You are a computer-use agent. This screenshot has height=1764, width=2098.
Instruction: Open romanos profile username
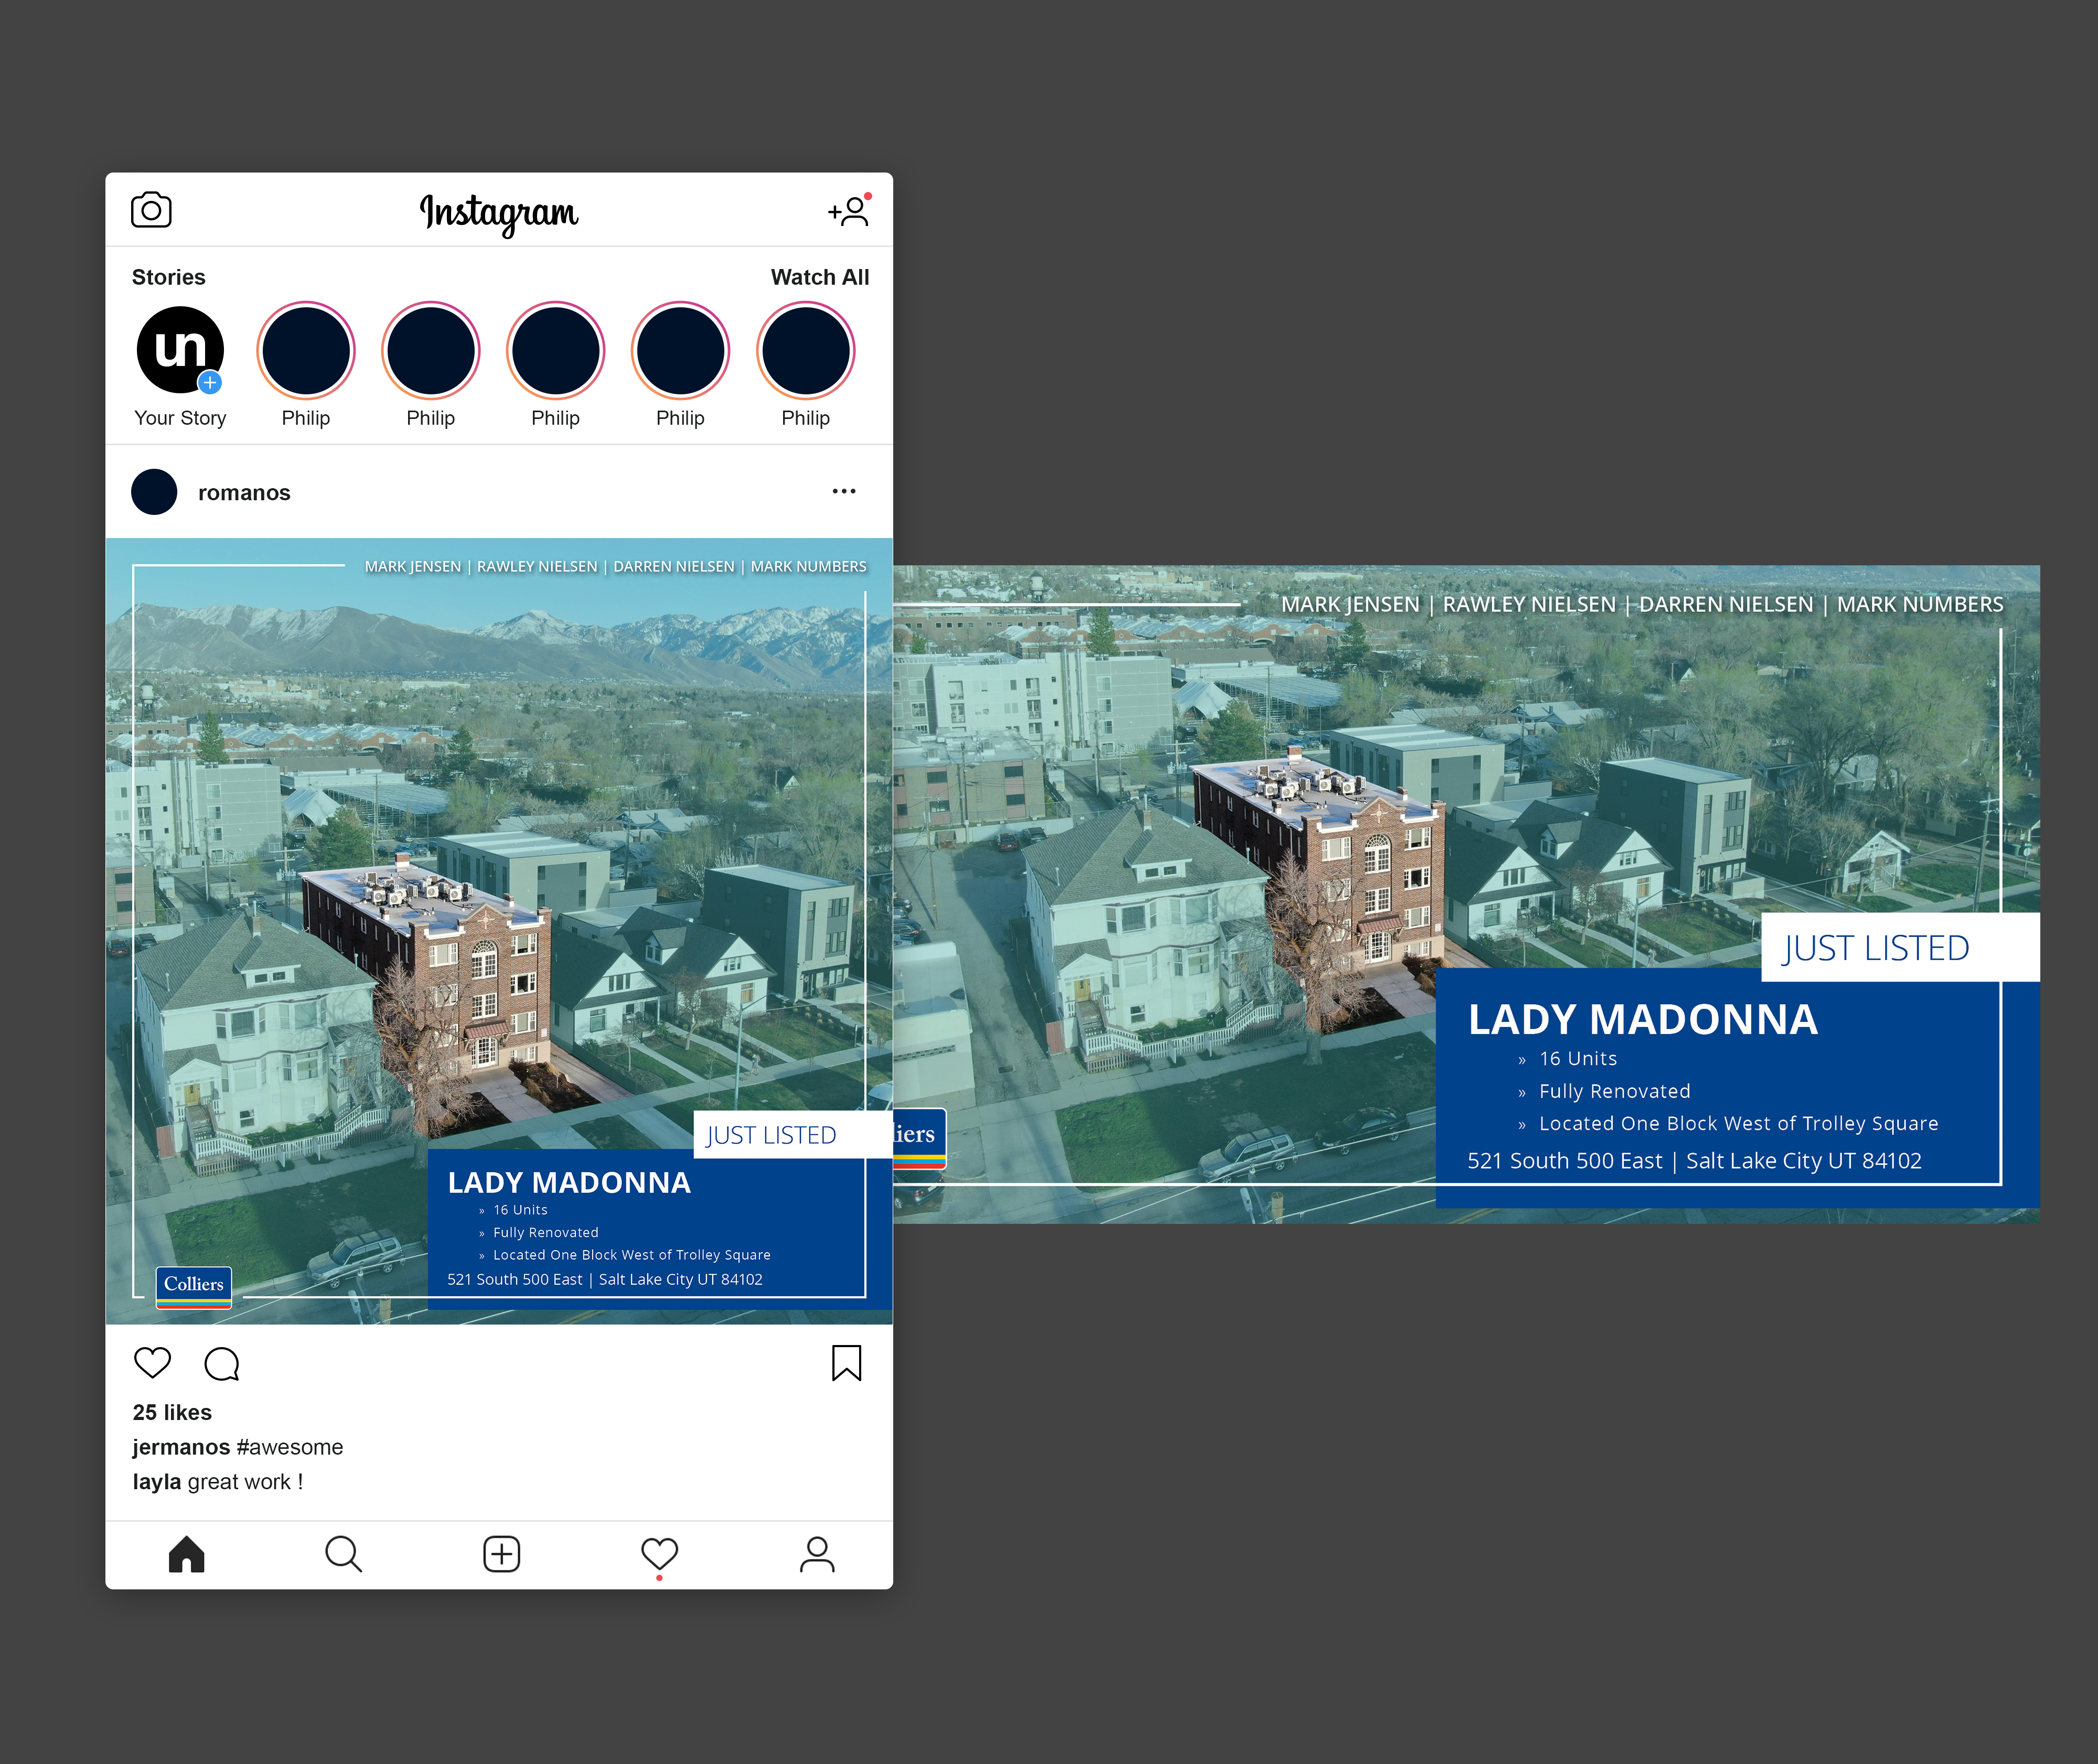point(244,493)
